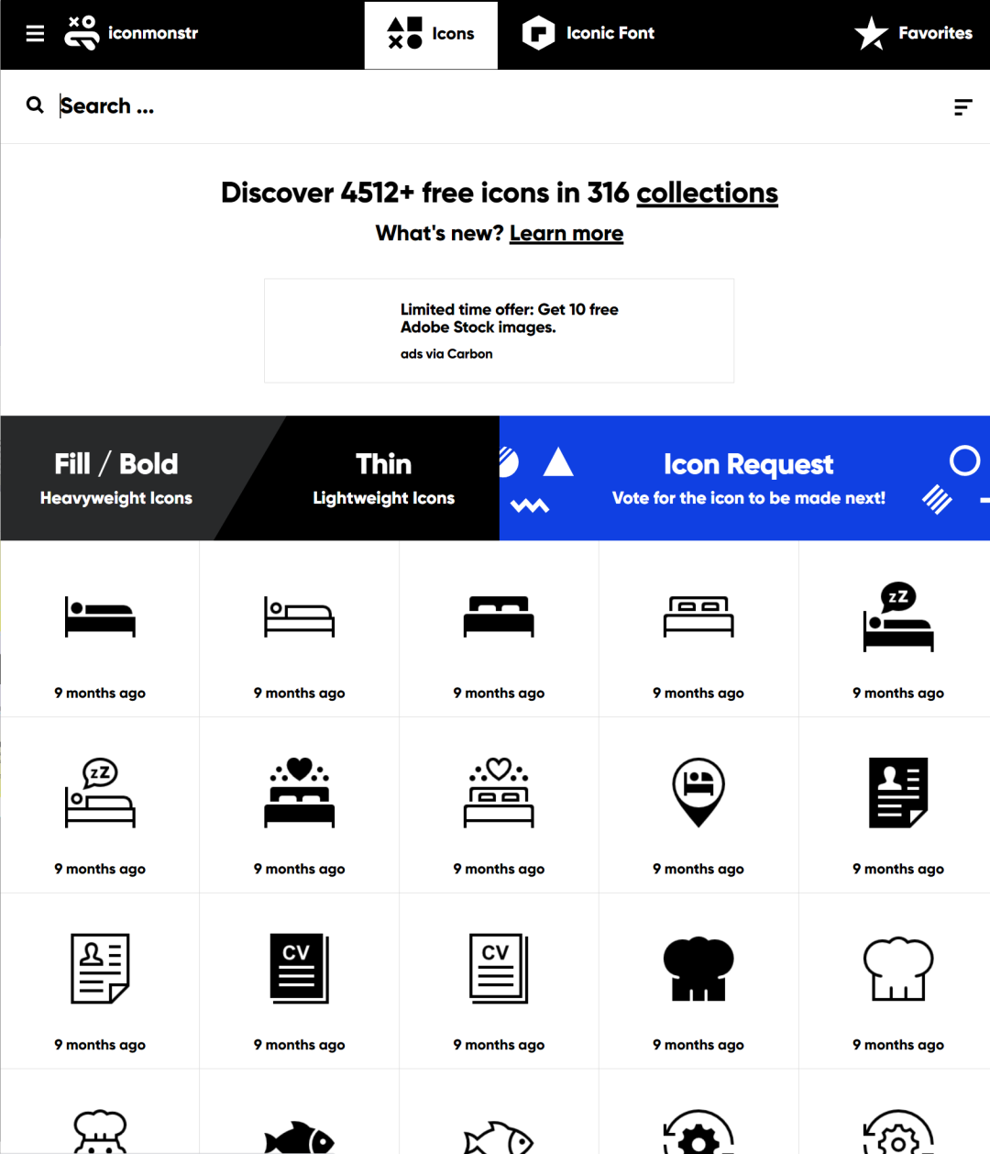
Task: Open the hamburger navigation menu
Action: pyautogui.click(x=35, y=33)
